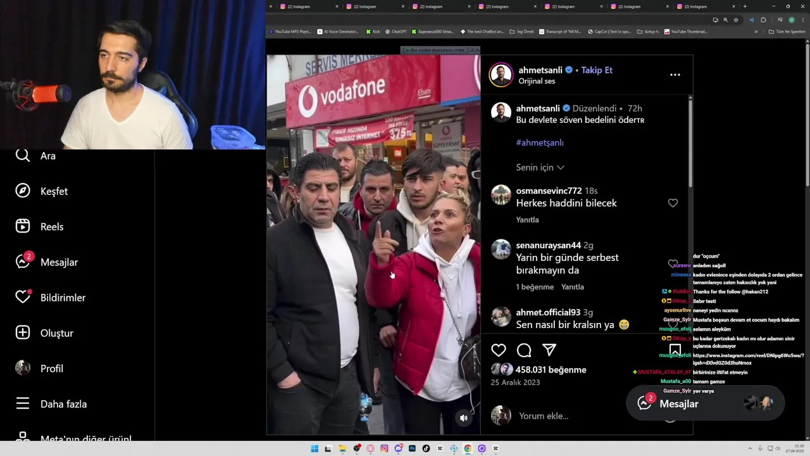The image size is (810, 456).
Task: Bookmark this page with the star icon
Action: (736, 20)
